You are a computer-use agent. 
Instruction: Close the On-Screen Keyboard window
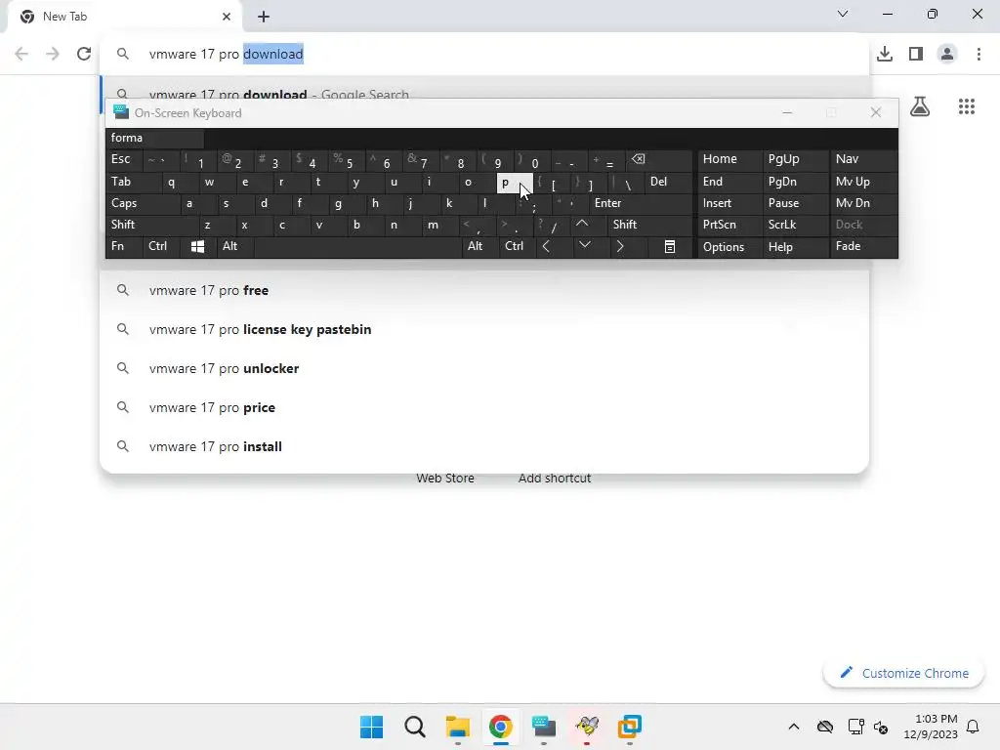coord(876,113)
